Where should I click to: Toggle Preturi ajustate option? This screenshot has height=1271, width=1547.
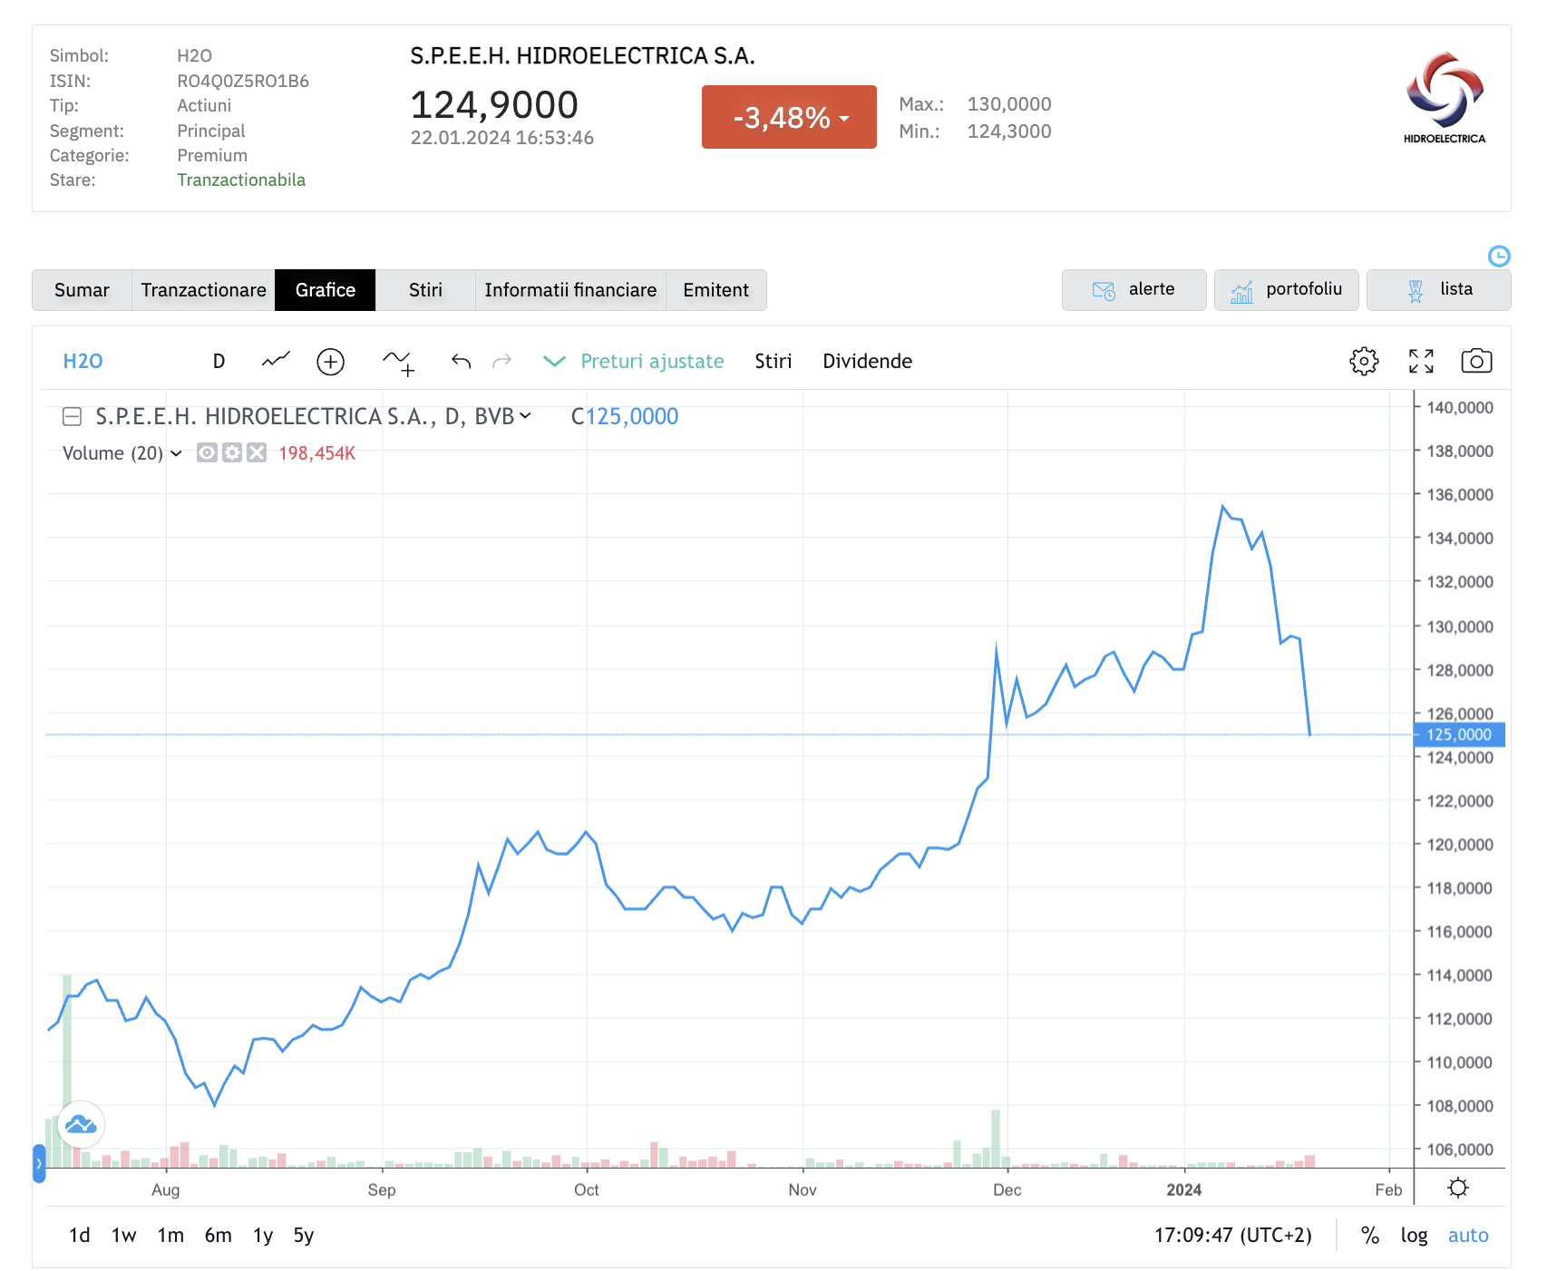click(633, 361)
